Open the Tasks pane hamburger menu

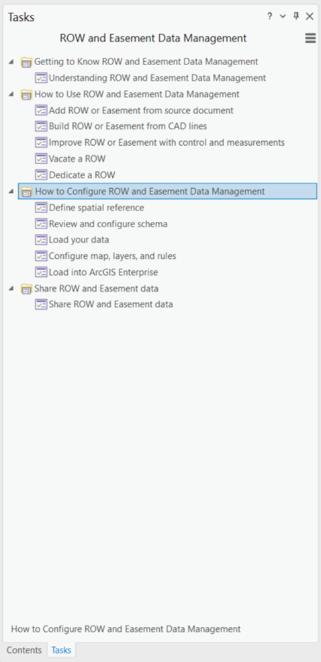(x=310, y=38)
